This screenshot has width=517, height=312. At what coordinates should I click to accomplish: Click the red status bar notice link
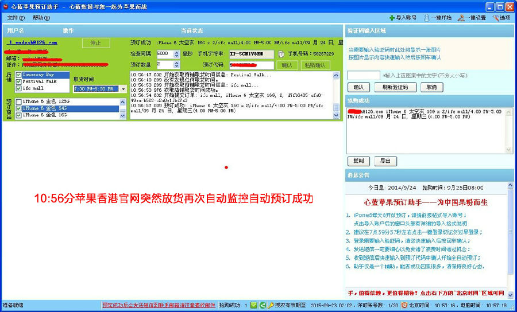click(159, 305)
